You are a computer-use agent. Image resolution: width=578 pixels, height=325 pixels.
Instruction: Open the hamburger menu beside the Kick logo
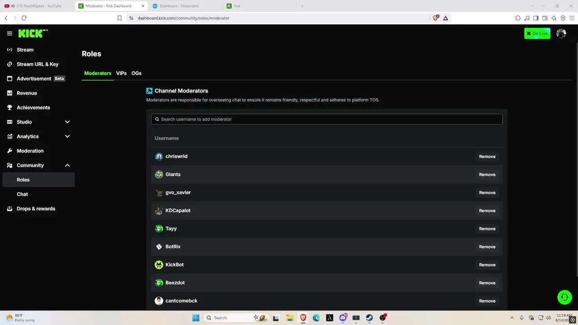point(9,33)
